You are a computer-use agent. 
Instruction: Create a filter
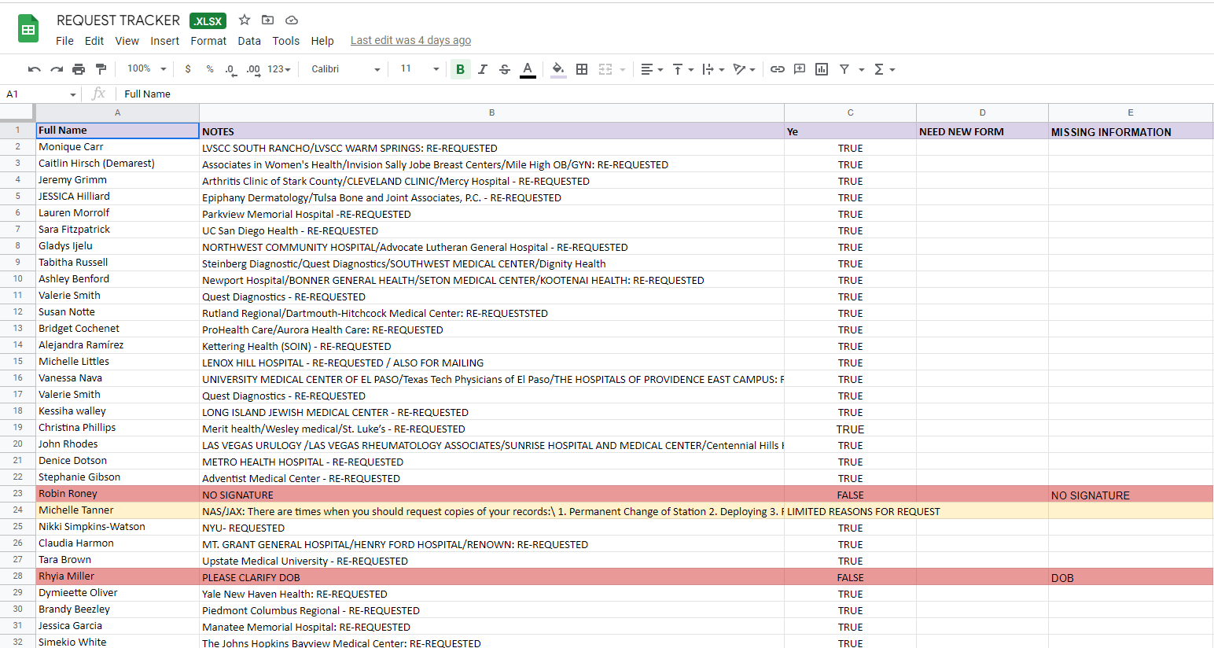point(844,69)
